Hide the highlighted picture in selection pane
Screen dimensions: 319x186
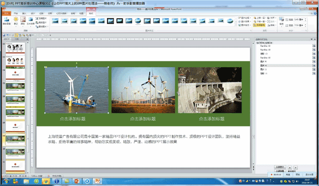[x=314, y=66]
